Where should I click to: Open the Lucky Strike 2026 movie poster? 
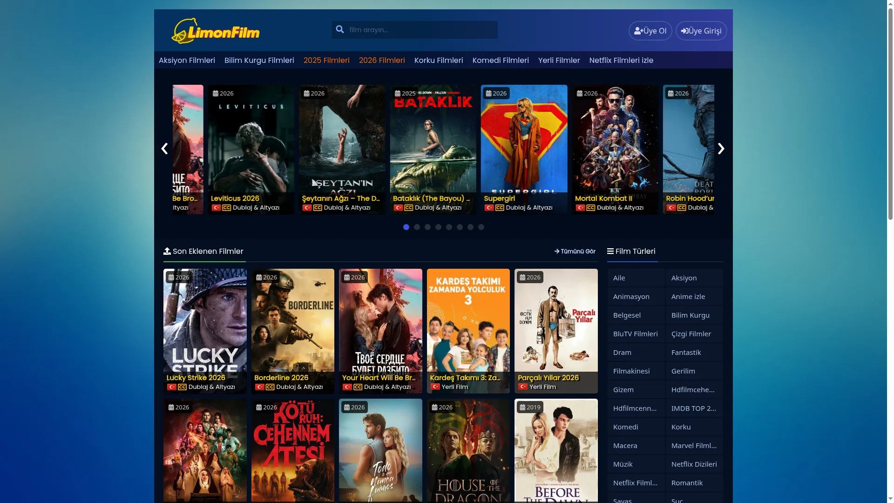point(205,331)
